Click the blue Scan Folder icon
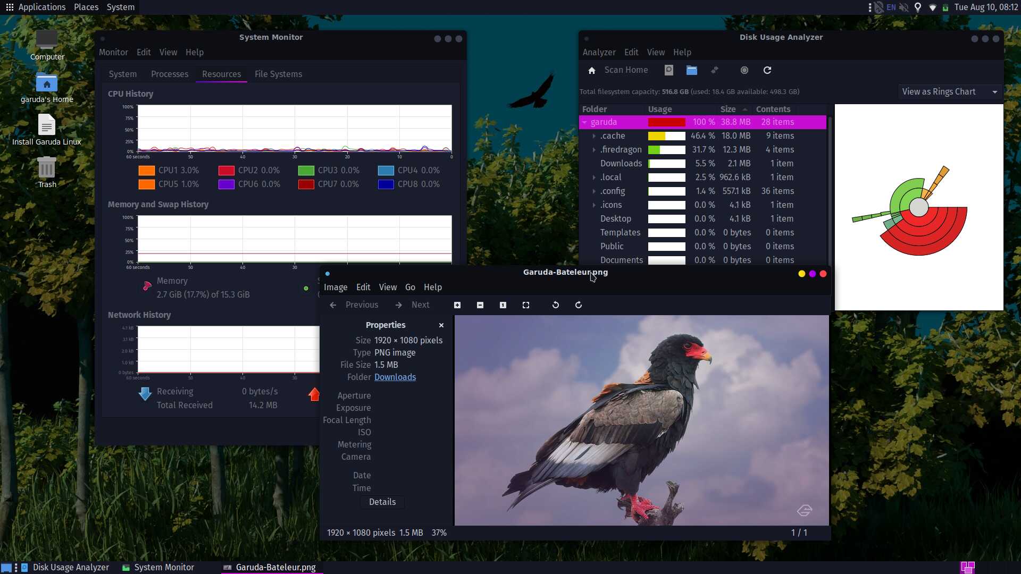 click(691, 70)
